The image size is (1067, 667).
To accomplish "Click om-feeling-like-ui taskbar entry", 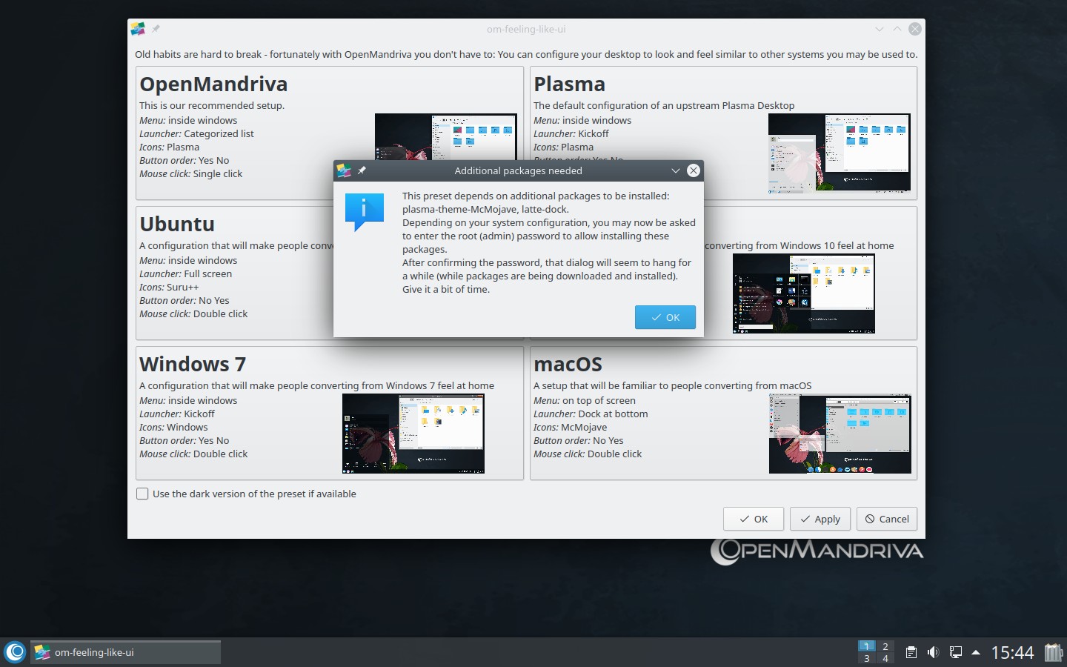I will pos(125,652).
